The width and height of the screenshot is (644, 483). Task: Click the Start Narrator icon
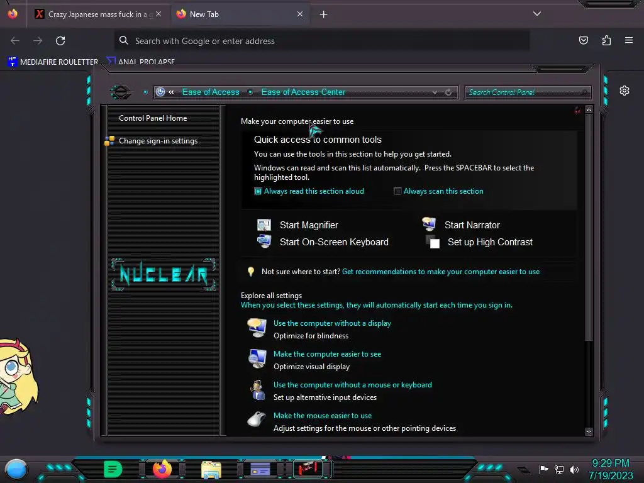click(429, 224)
